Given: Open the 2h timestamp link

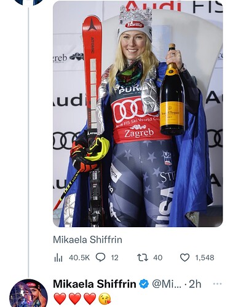Looking at the screenshot, I should pos(195,284).
